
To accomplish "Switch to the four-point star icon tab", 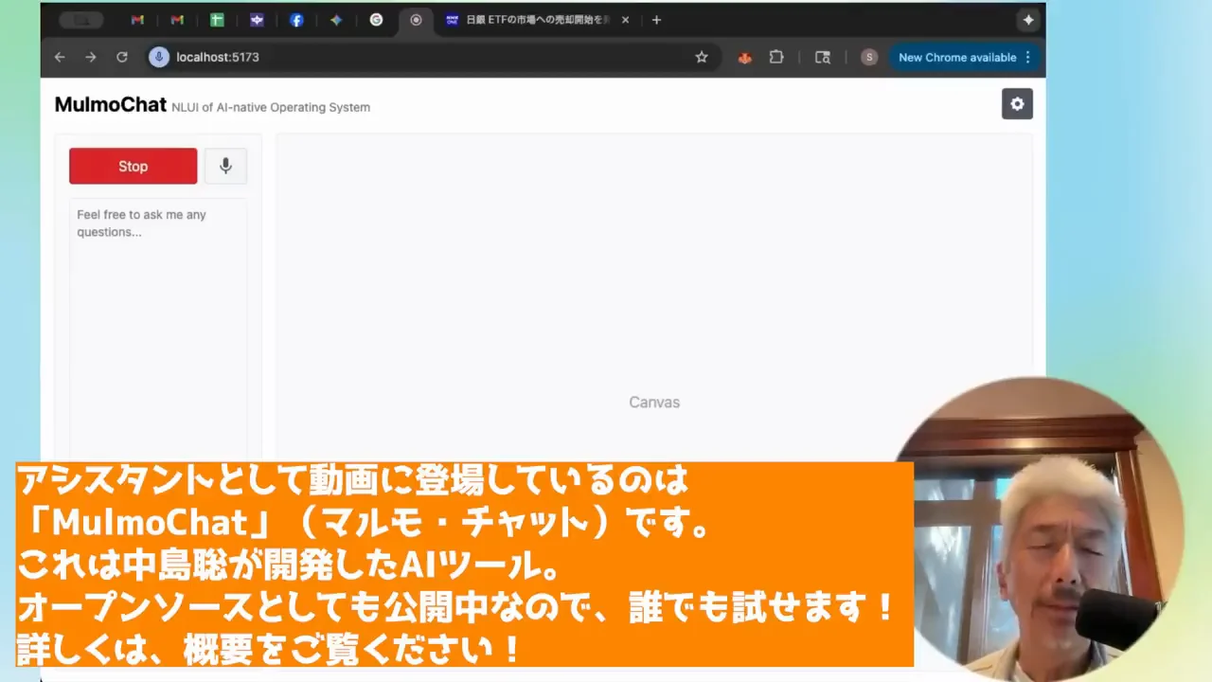I will click(336, 20).
